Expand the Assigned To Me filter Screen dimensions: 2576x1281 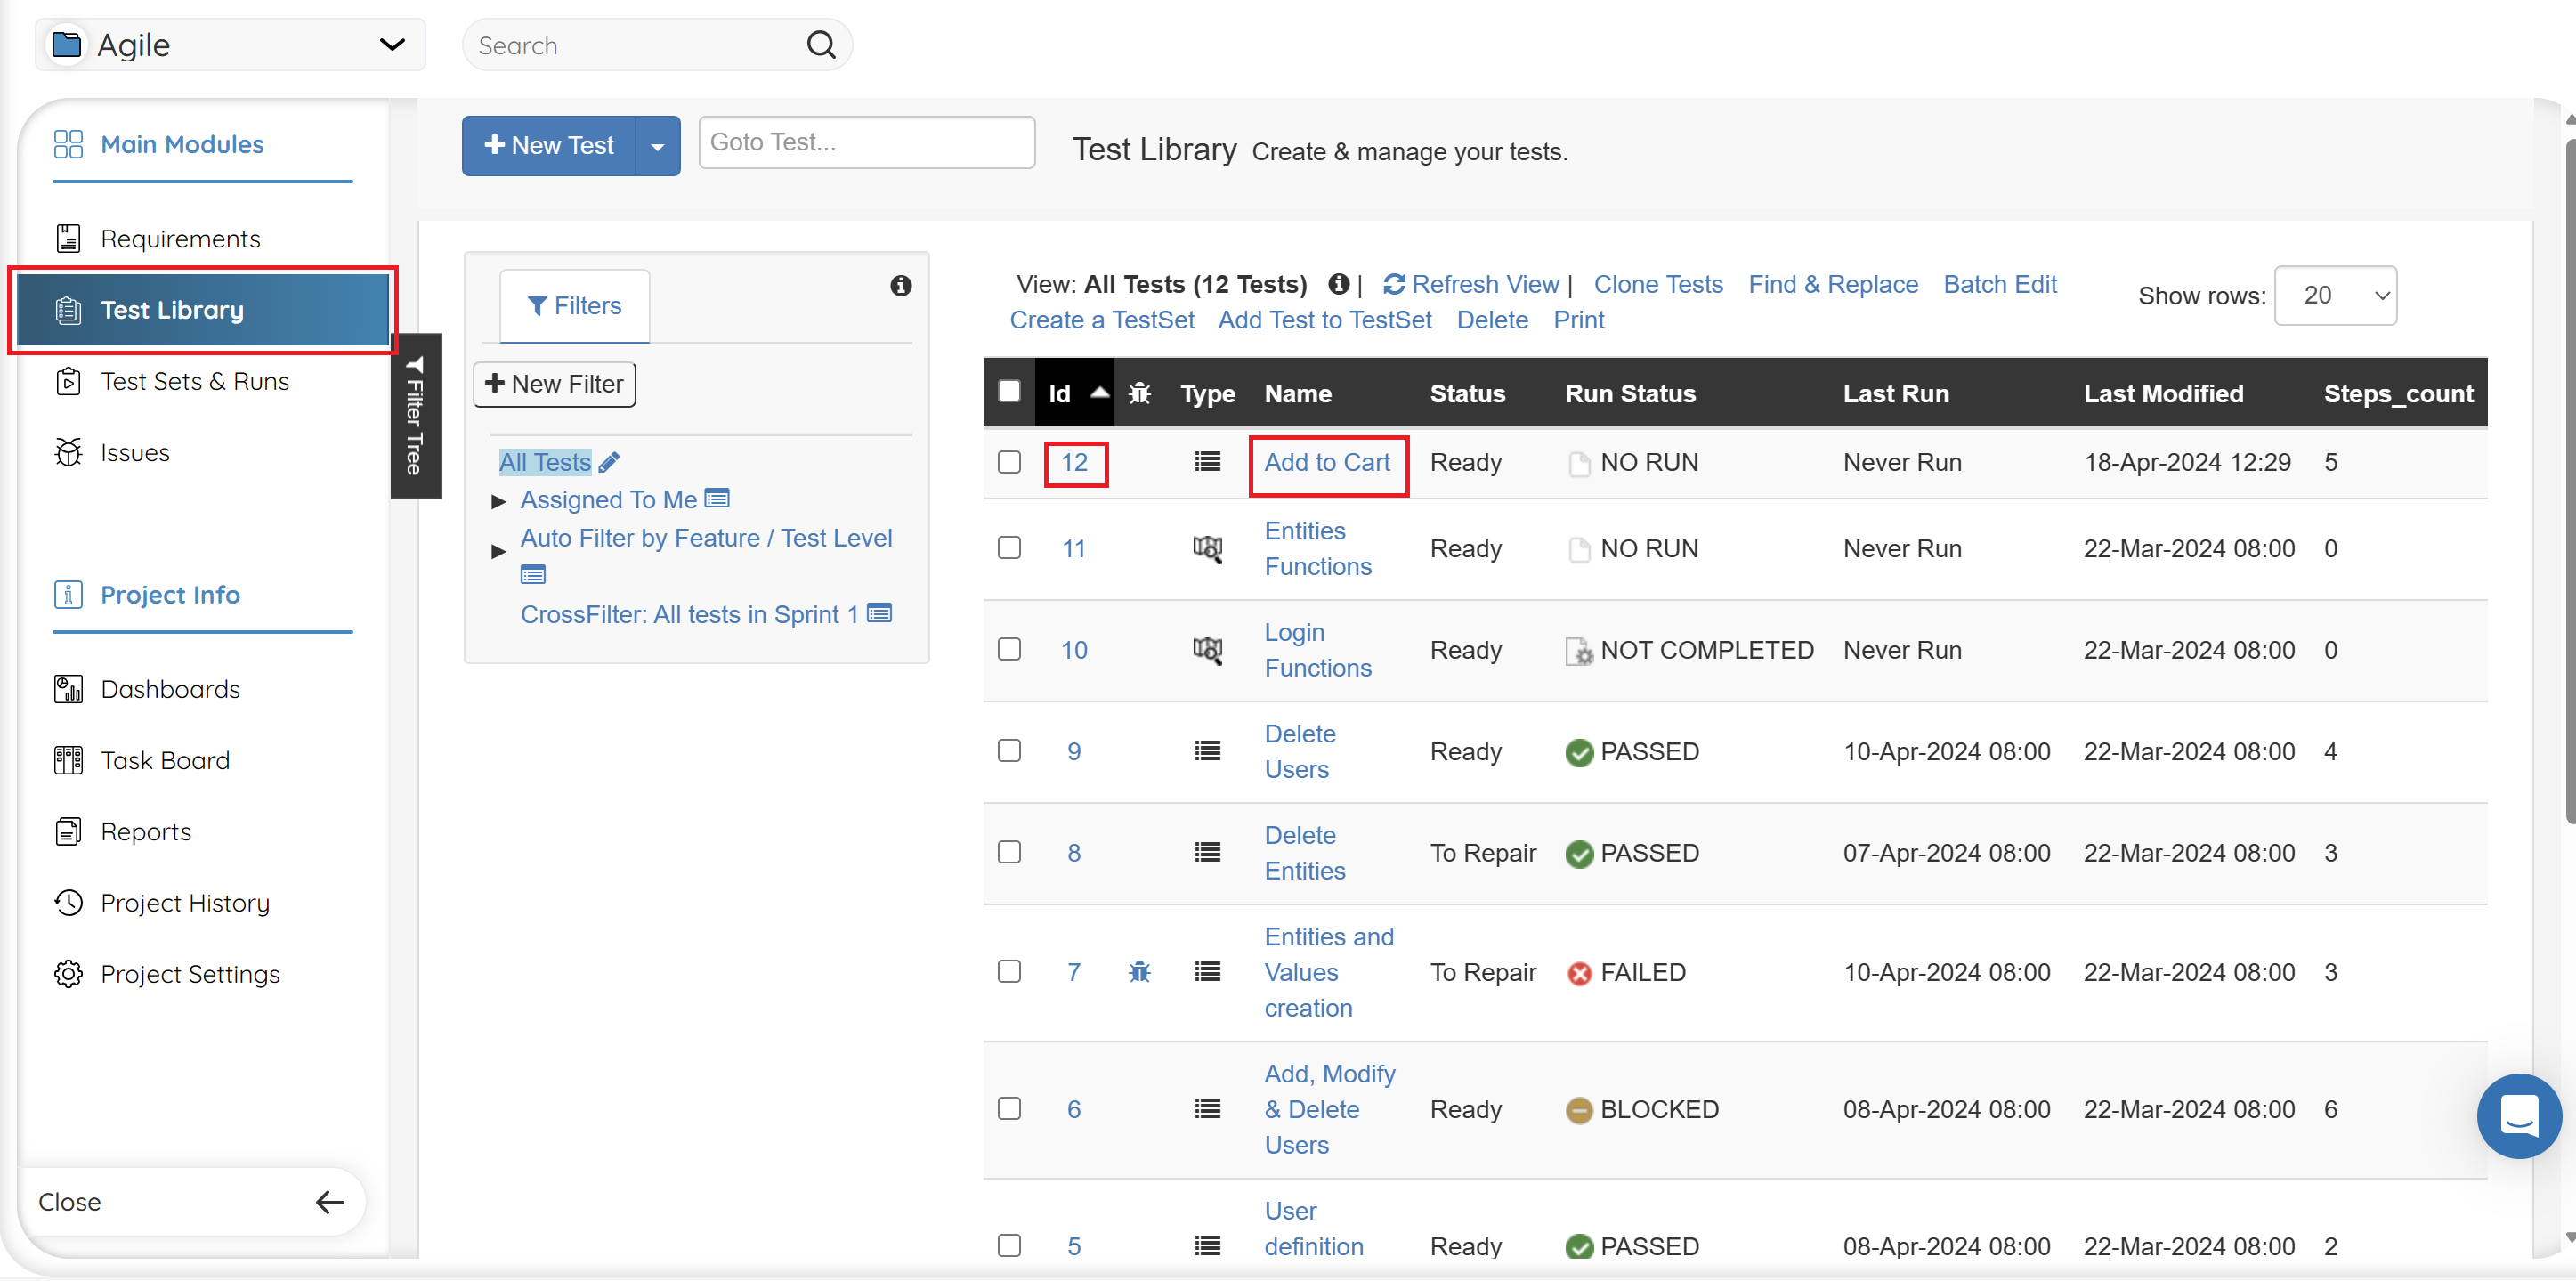[x=498, y=501]
